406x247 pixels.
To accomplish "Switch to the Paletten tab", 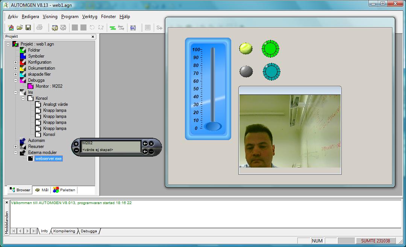I will [x=64, y=190].
